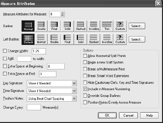Decrease measure number with down arrow

[62, 15]
